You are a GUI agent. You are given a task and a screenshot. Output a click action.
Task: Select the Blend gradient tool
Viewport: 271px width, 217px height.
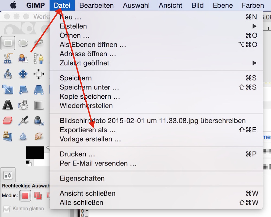click(38, 105)
